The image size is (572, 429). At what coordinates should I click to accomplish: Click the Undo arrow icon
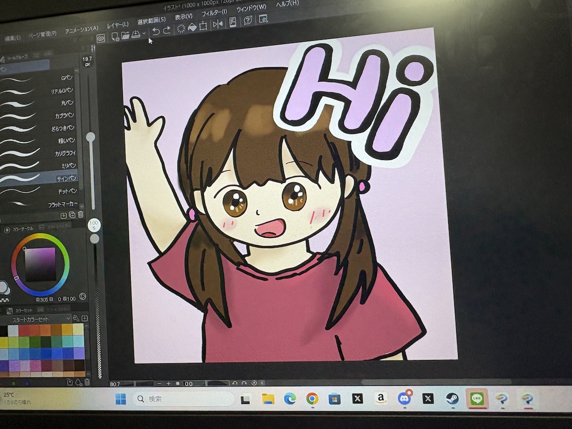point(156,31)
